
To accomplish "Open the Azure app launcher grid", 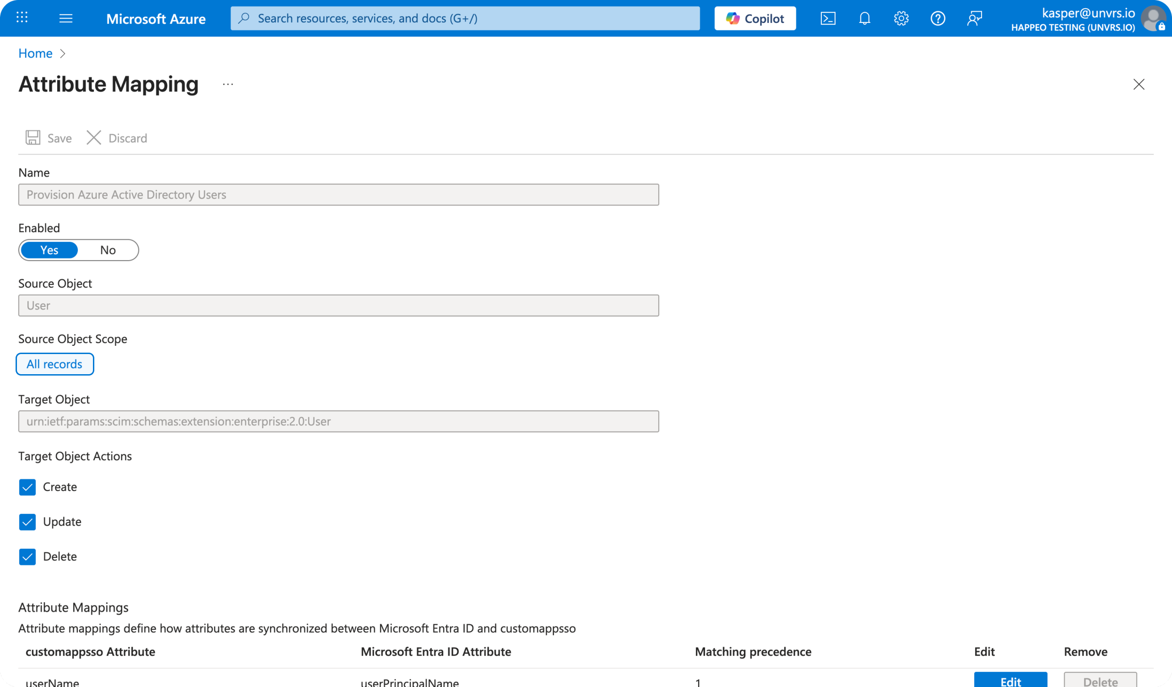I will (22, 18).
